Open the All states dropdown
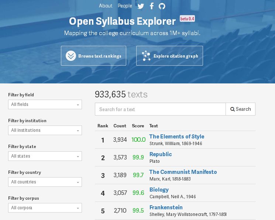The height and width of the screenshot is (220, 275). coord(45,156)
